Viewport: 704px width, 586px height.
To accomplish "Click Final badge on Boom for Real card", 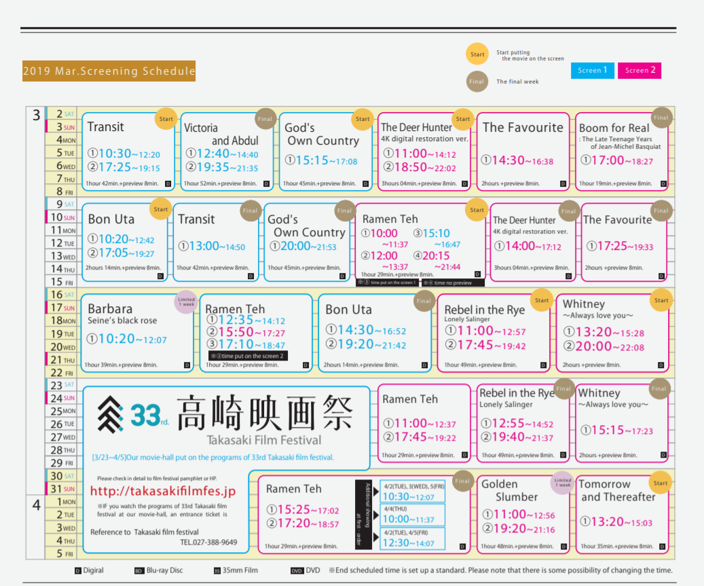I will 661,117.
